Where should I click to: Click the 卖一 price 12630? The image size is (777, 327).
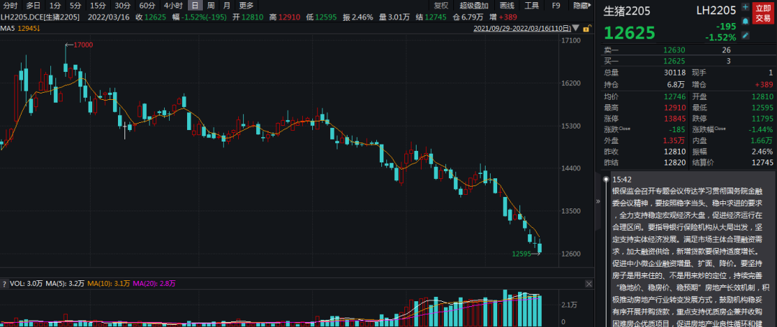point(674,50)
